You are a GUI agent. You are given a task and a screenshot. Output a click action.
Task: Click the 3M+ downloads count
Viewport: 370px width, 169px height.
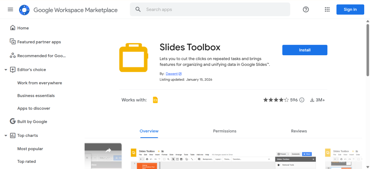(x=320, y=100)
